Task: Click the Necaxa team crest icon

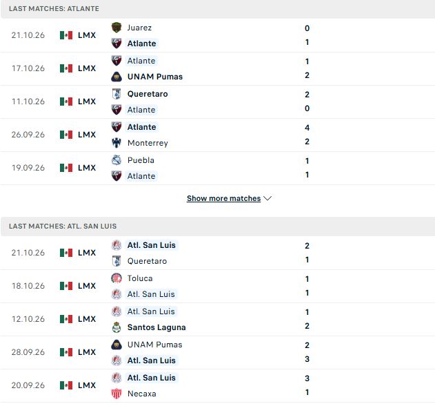Action: (x=117, y=394)
